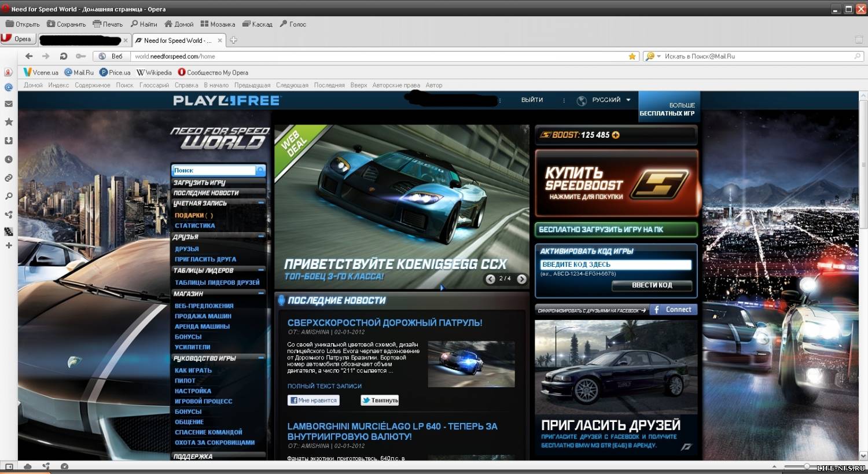
Task: Collapse the Друзья sidebar section
Action: tap(261, 237)
